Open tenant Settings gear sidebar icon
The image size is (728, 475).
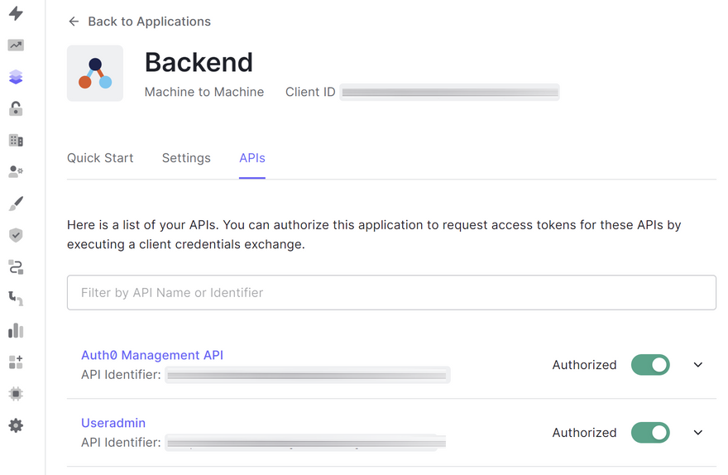tap(16, 425)
